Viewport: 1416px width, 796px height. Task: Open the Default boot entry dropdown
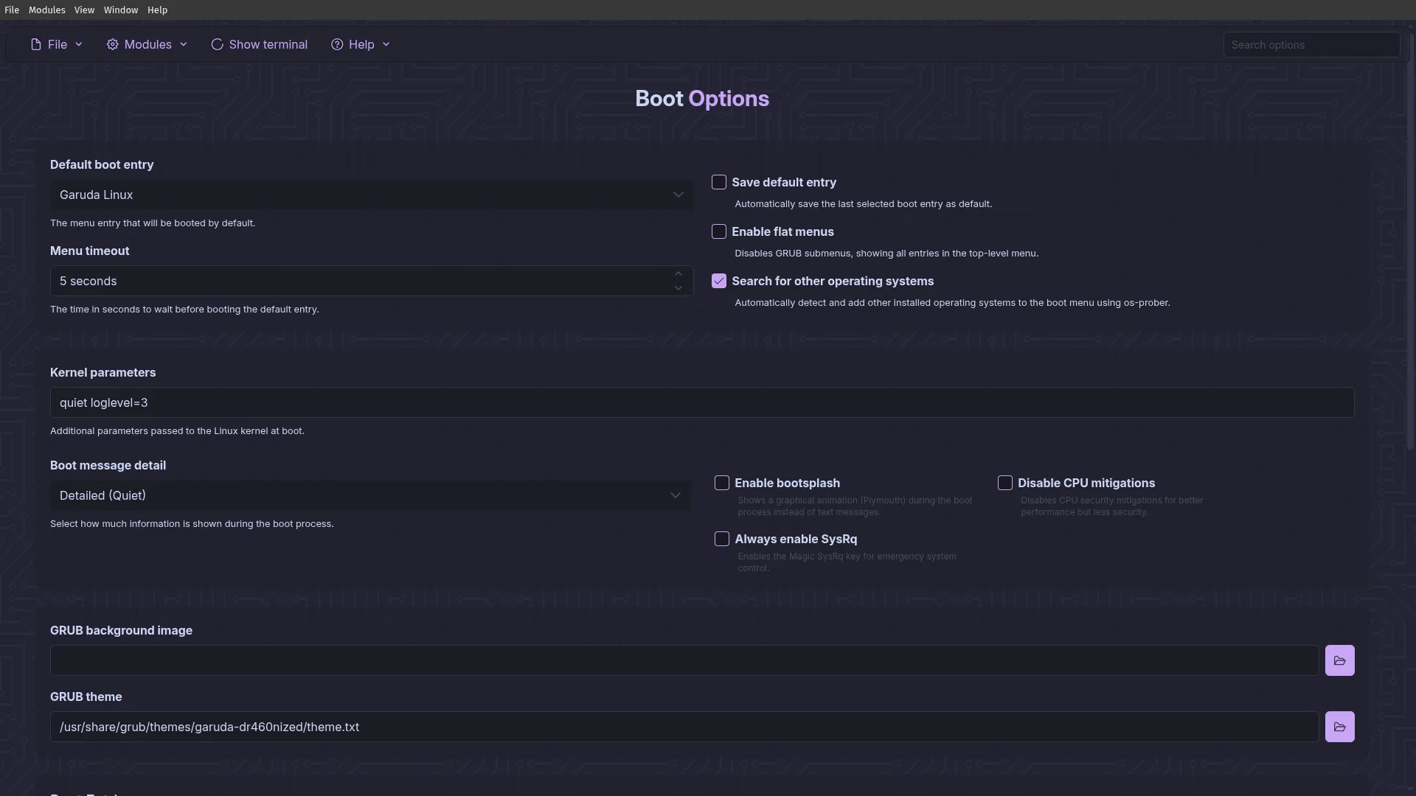pos(371,195)
